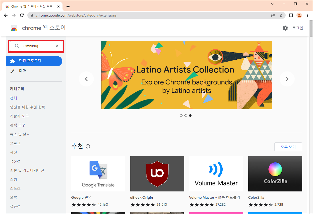Select the third carousel dot
The height and width of the screenshot is (214, 313).
coord(190,116)
